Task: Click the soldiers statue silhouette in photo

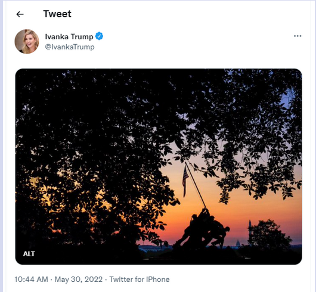Action: (202, 229)
